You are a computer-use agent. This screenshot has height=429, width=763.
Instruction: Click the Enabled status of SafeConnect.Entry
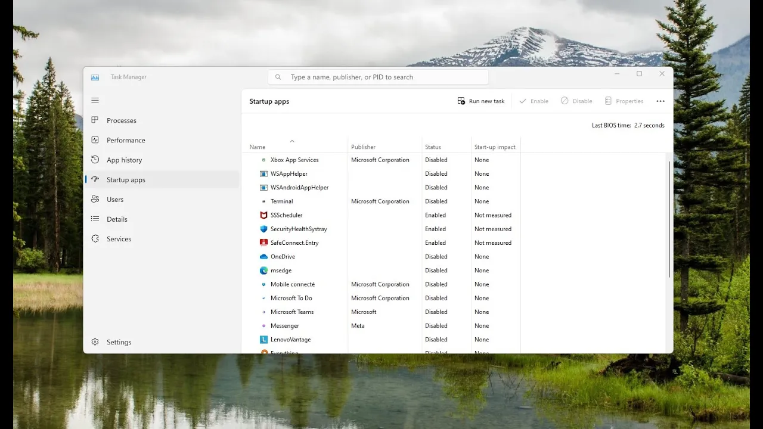tap(435, 243)
